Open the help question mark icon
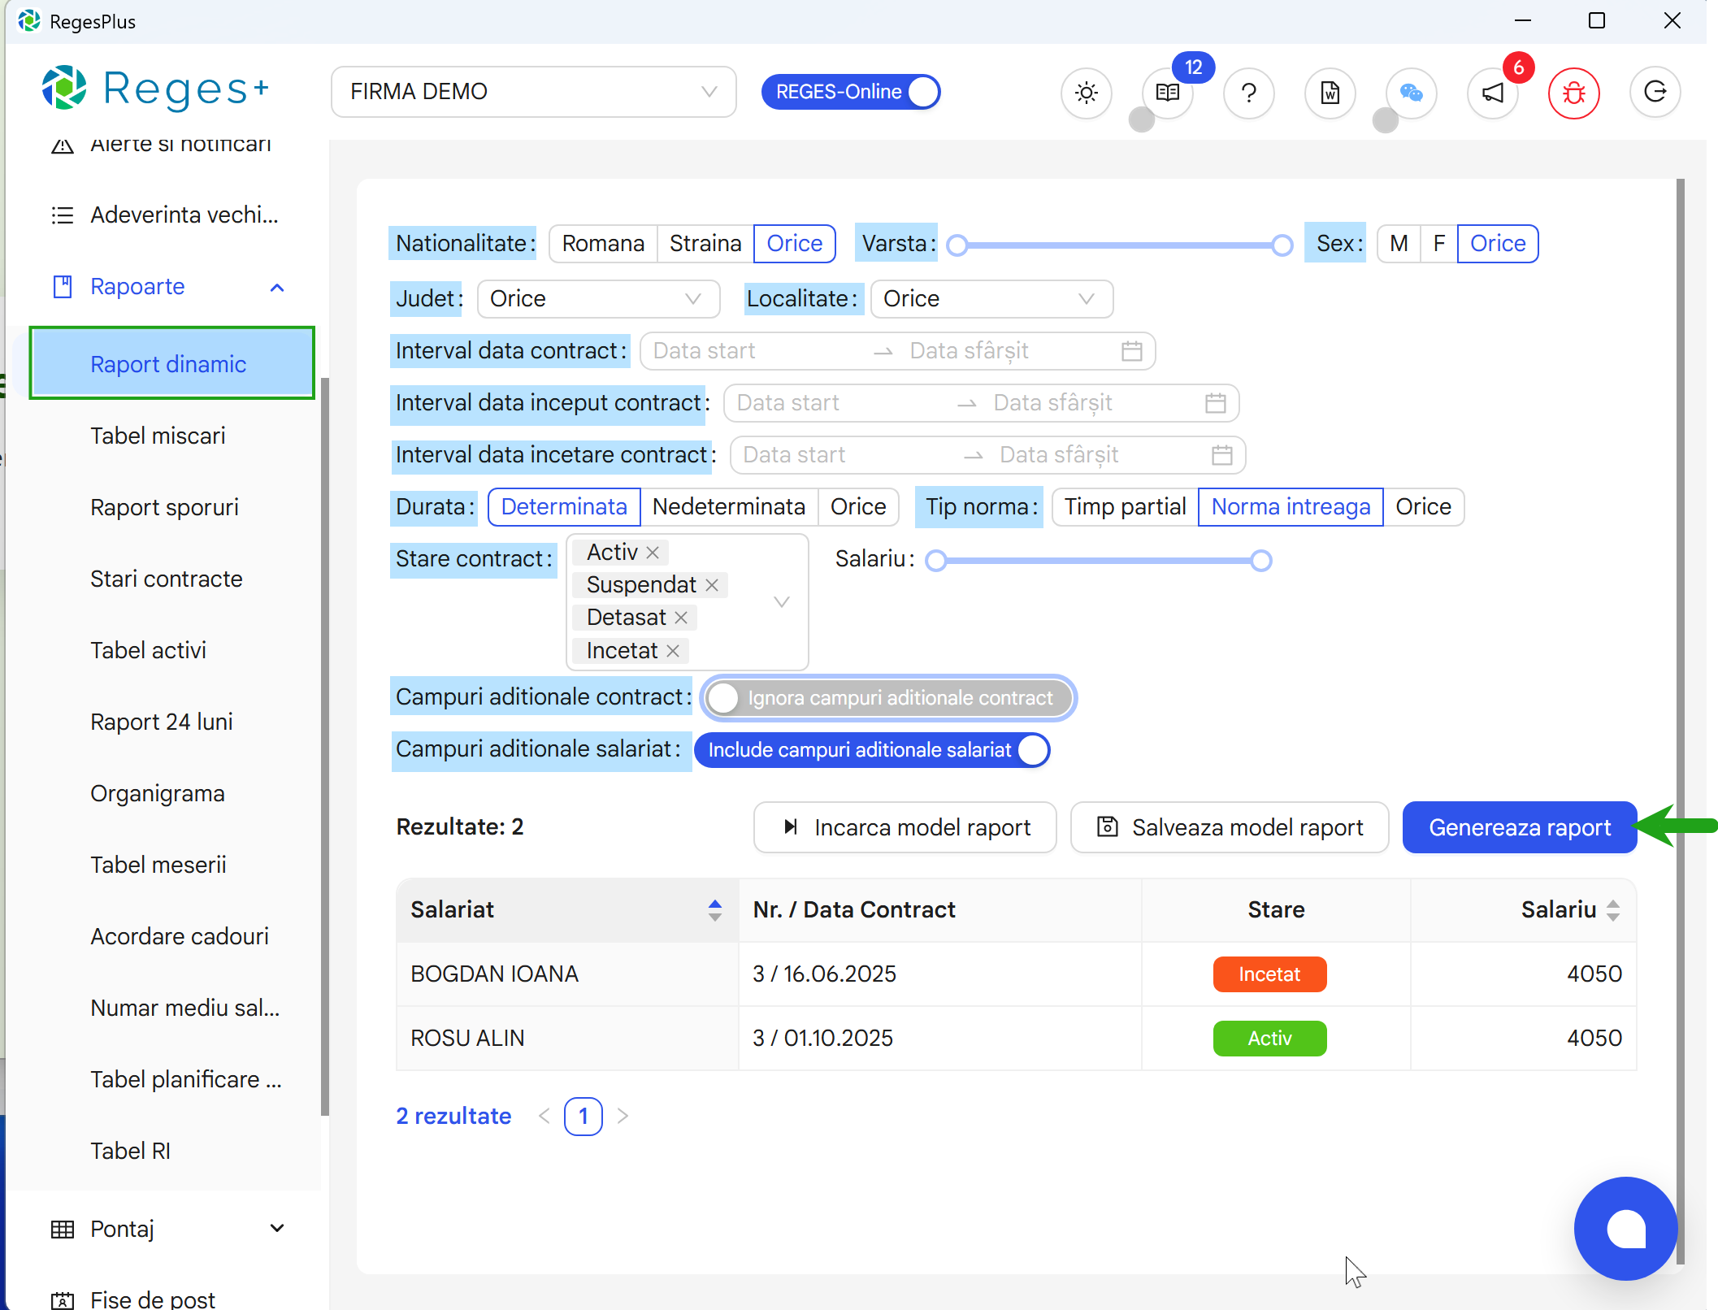Viewport: 1718px width, 1310px height. click(1249, 93)
